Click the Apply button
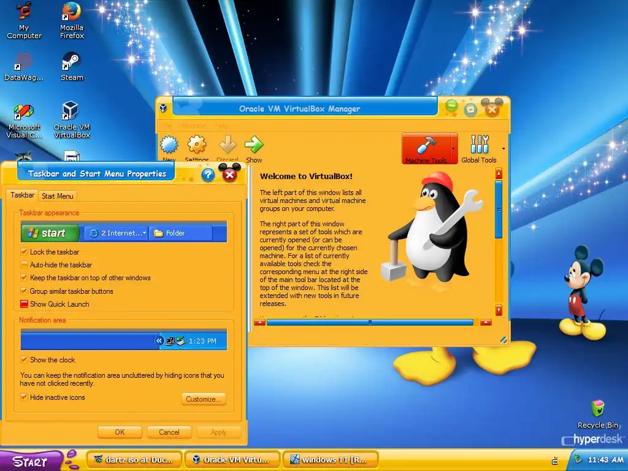This screenshot has height=471, width=628. 219,432
